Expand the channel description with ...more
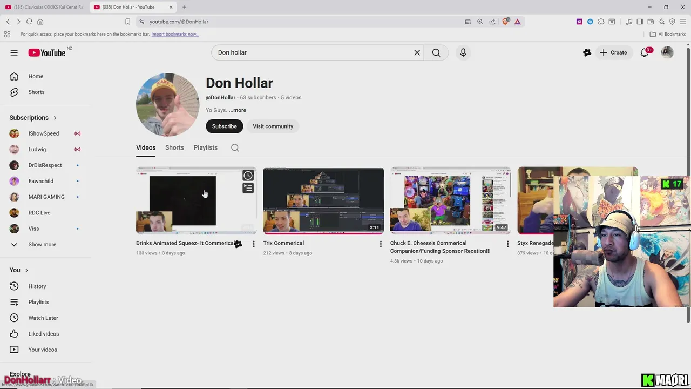The image size is (691, 389). [237, 110]
